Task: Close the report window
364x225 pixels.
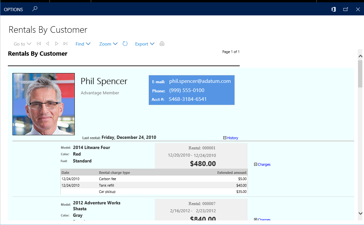Action: click(x=358, y=9)
